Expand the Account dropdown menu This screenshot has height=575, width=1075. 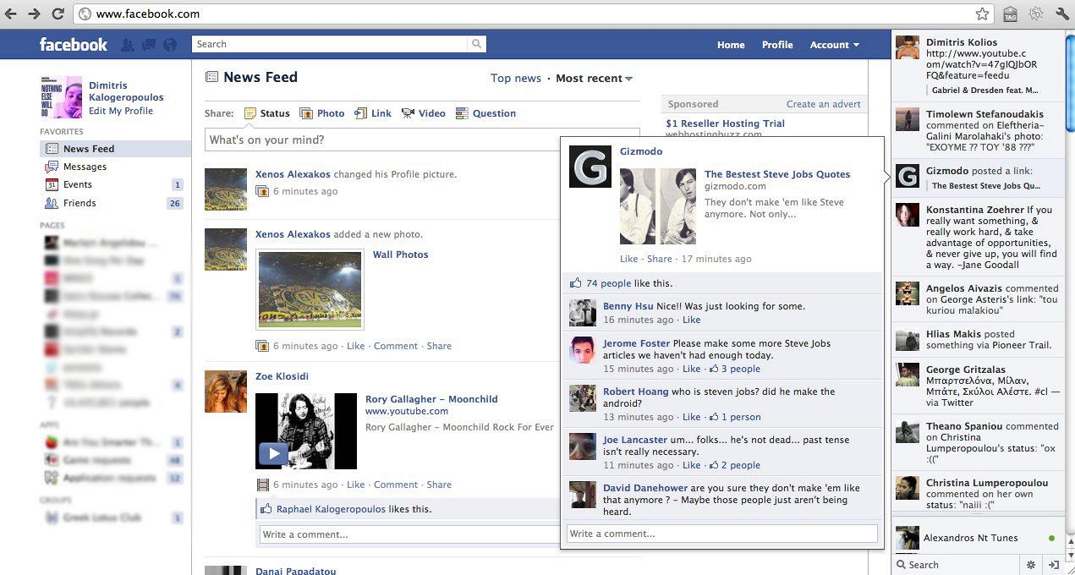(x=834, y=45)
